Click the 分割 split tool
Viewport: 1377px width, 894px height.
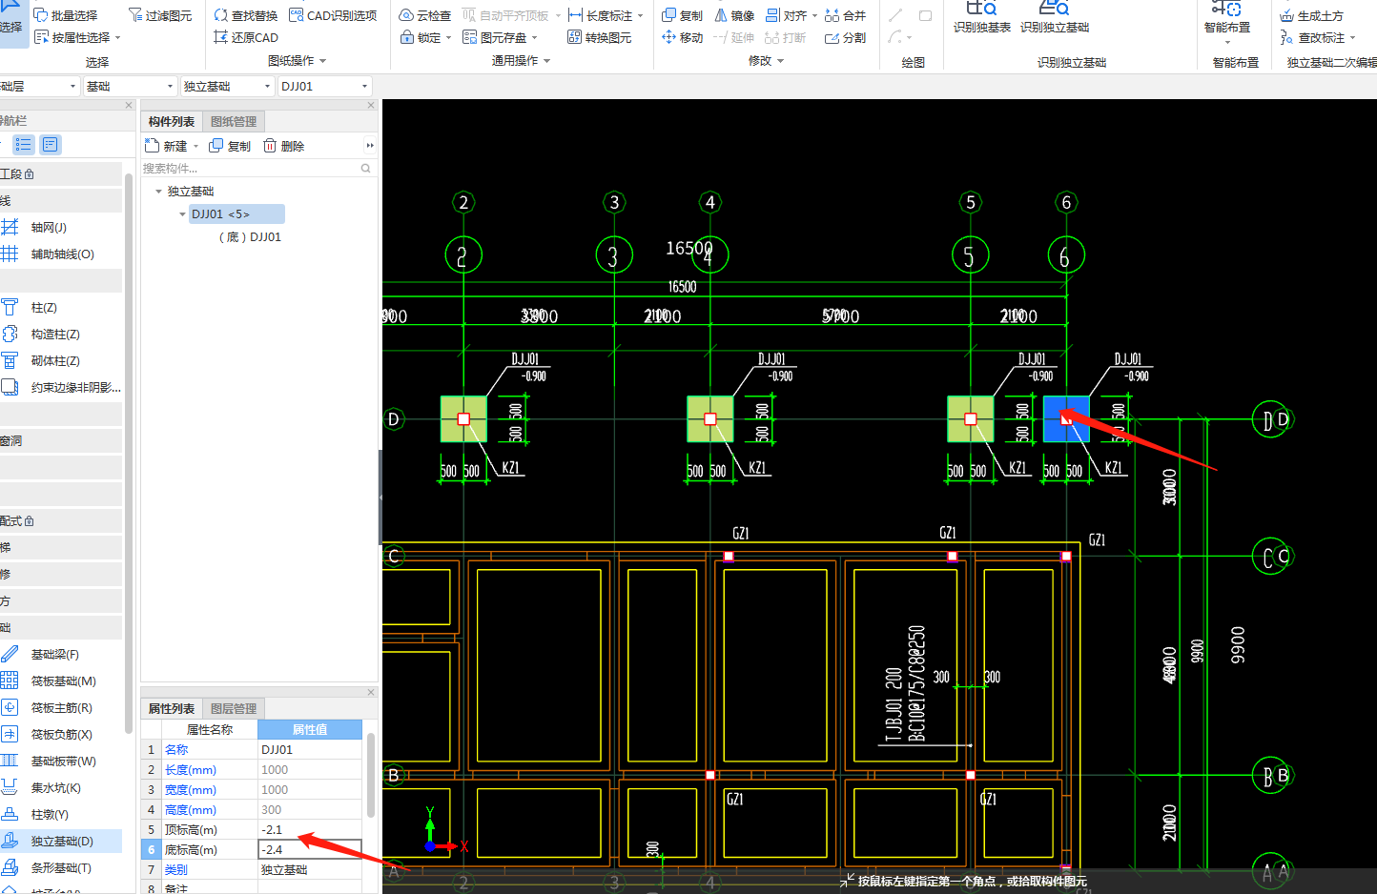846,37
